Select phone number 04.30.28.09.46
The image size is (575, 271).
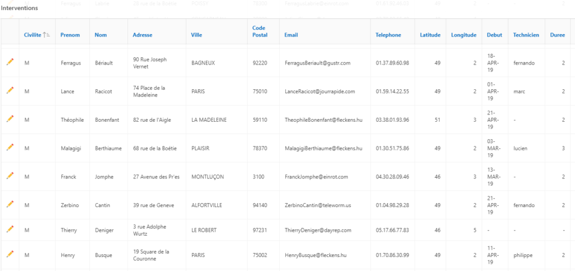(393, 177)
